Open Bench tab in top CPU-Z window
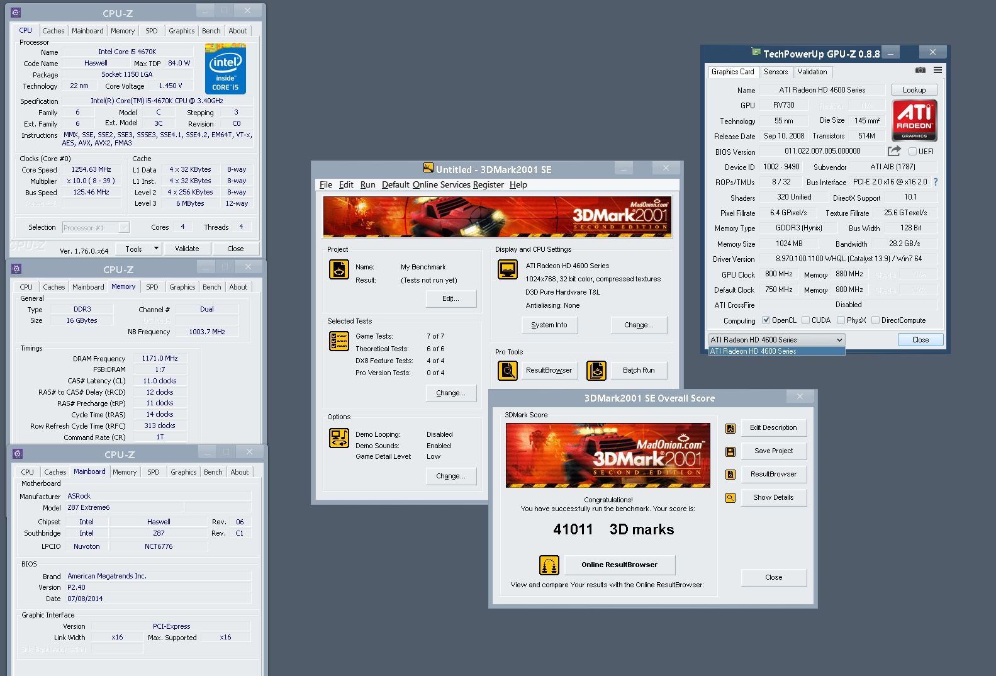This screenshot has width=996, height=676. click(211, 31)
